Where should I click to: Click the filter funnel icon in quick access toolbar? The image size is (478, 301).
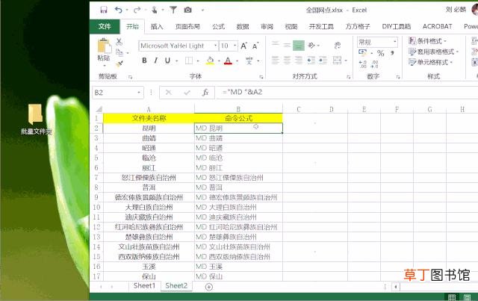pyautogui.click(x=173, y=10)
